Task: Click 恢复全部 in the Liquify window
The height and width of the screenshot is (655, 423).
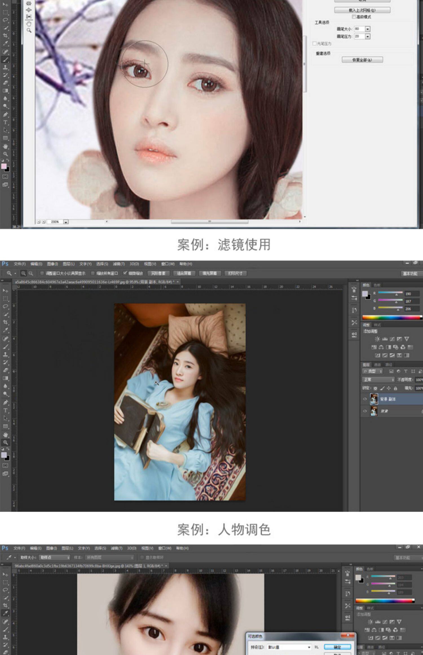Action: click(x=362, y=60)
